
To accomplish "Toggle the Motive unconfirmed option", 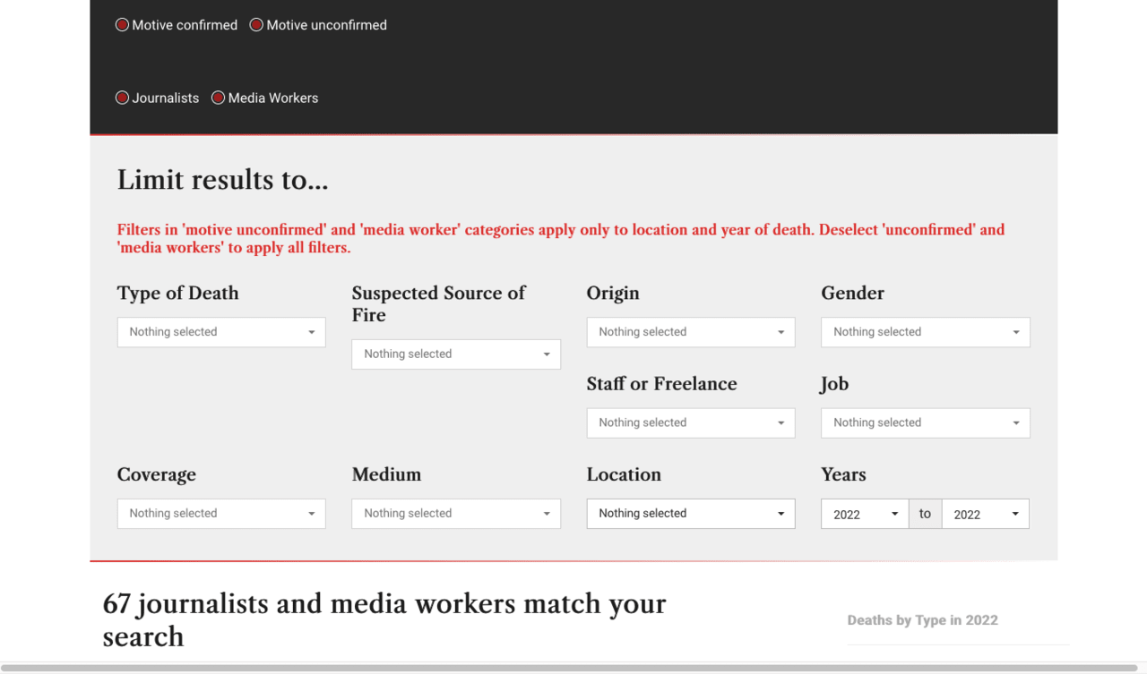I will click(318, 25).
